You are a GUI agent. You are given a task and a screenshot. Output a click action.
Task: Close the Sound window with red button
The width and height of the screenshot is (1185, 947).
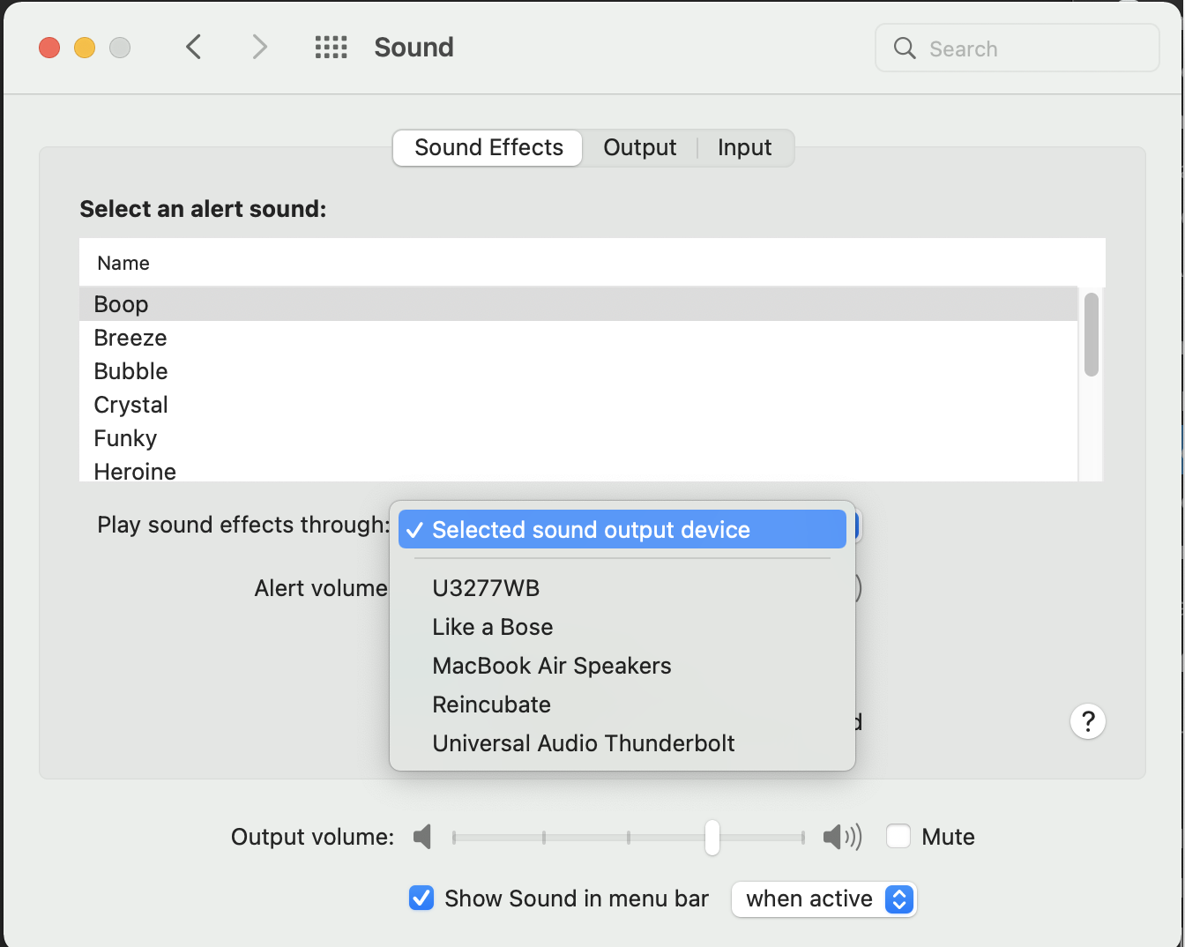coord(49,48)
